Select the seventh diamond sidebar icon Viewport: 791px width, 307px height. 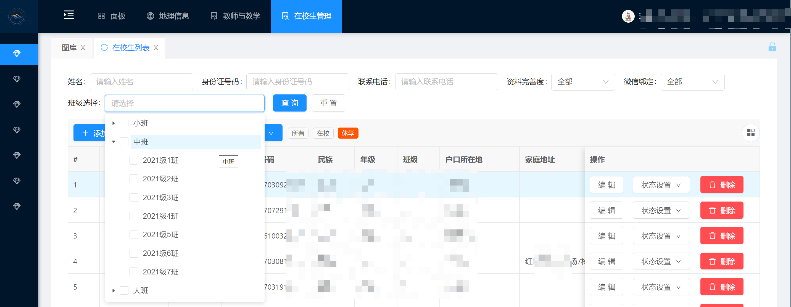pyautogui.click(x=17, y=207)
